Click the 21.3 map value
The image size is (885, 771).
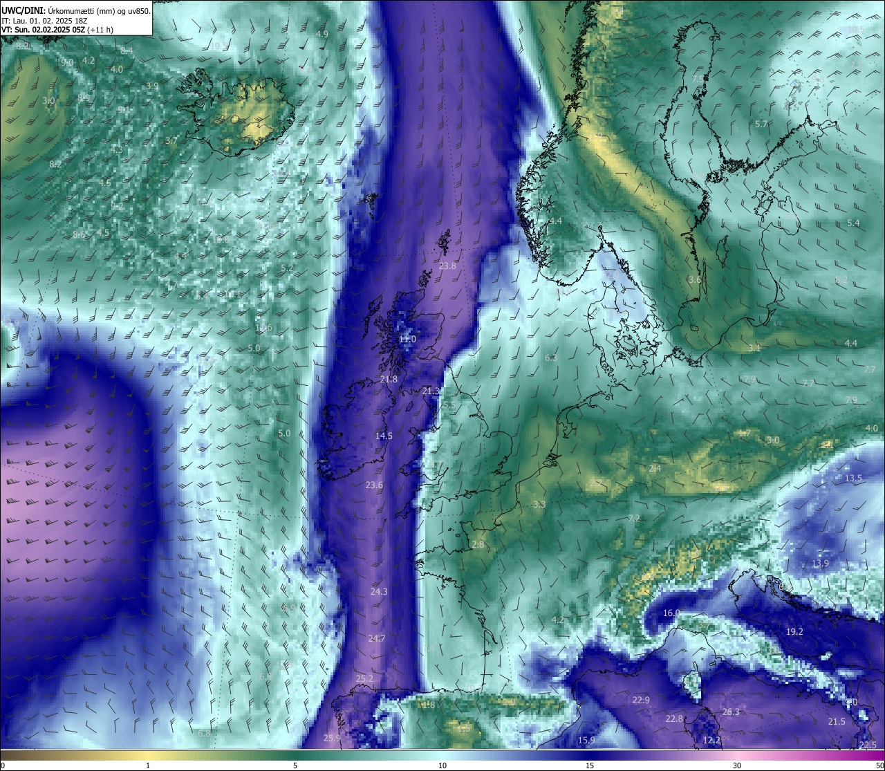click(430, 391)
